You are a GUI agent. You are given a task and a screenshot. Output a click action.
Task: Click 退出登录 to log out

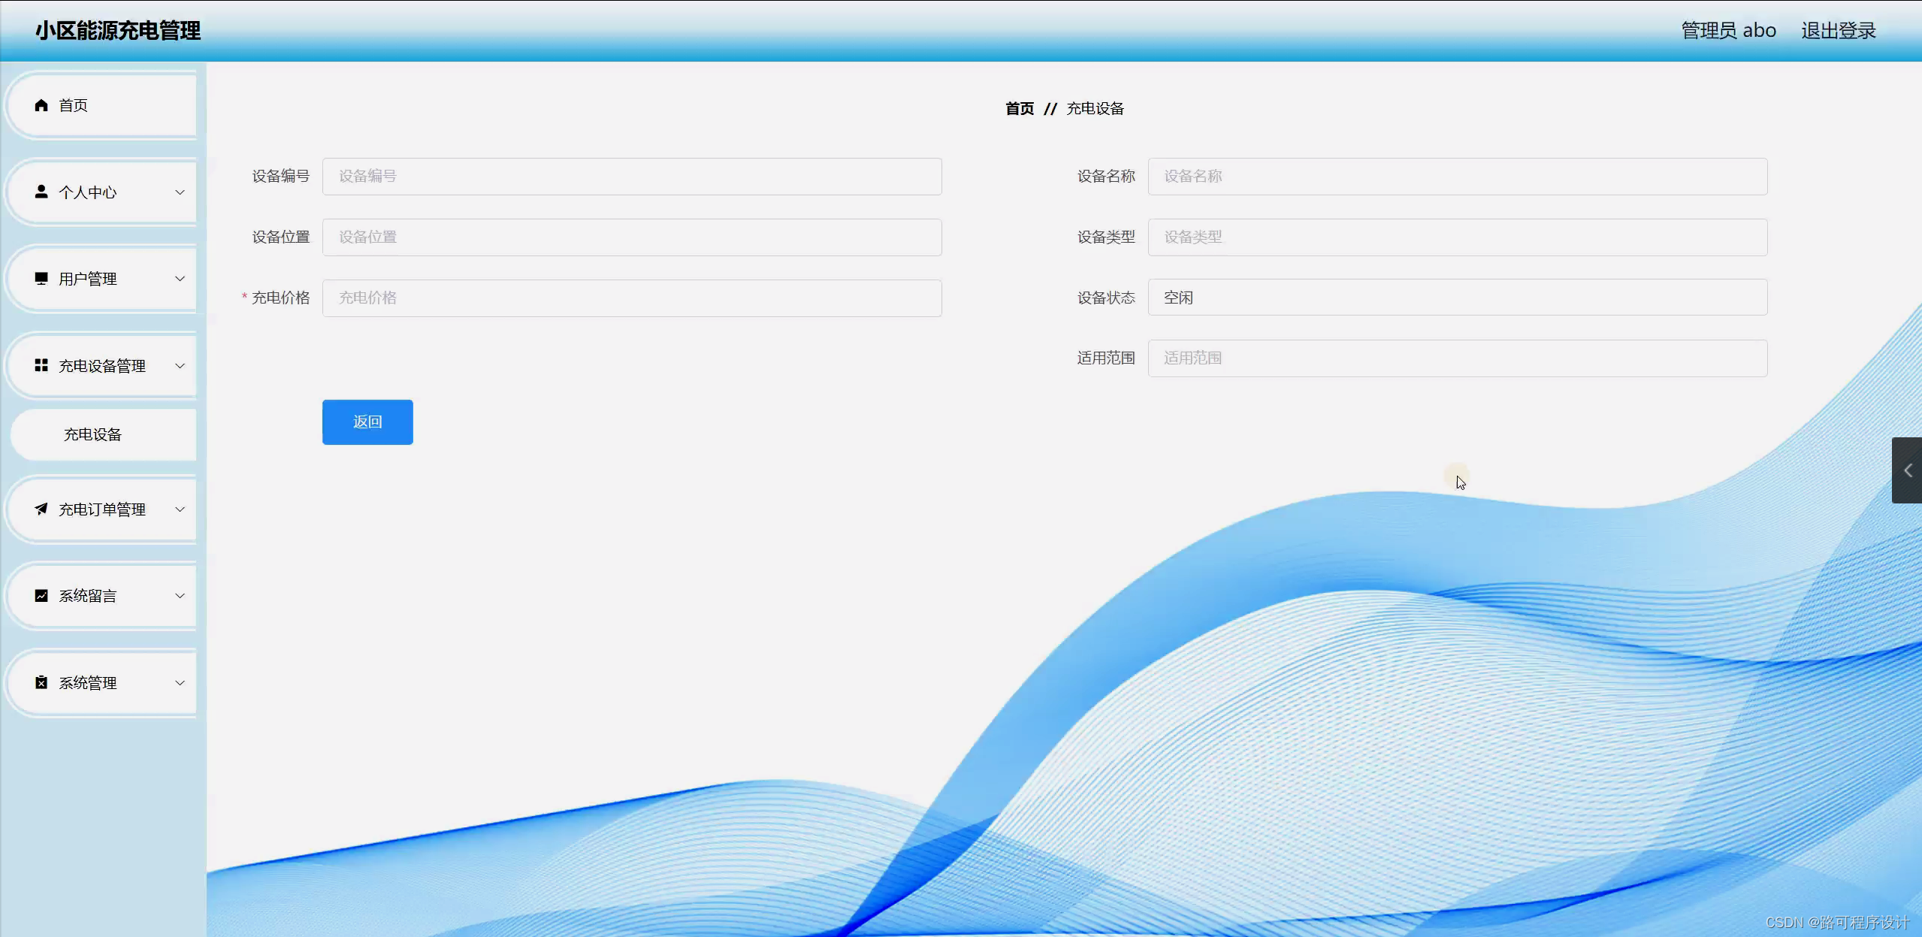(x=1837, y=30)
